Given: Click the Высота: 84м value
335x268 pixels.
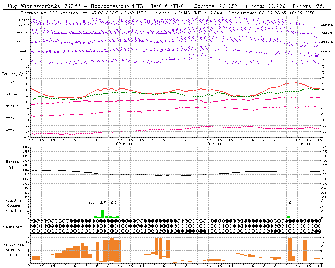Looking at the screenshot, I should tap(309, 6).
